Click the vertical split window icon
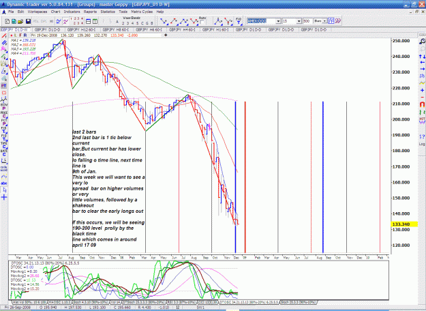 tap(95, 21)
